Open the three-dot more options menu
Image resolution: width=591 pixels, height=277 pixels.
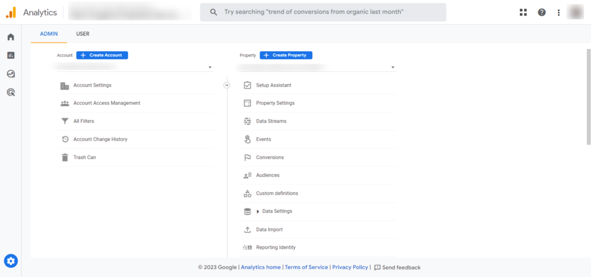pyautogui.click(x=558, y=12)
